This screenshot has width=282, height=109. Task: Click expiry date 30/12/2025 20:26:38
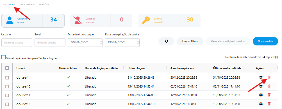[184, 77]
